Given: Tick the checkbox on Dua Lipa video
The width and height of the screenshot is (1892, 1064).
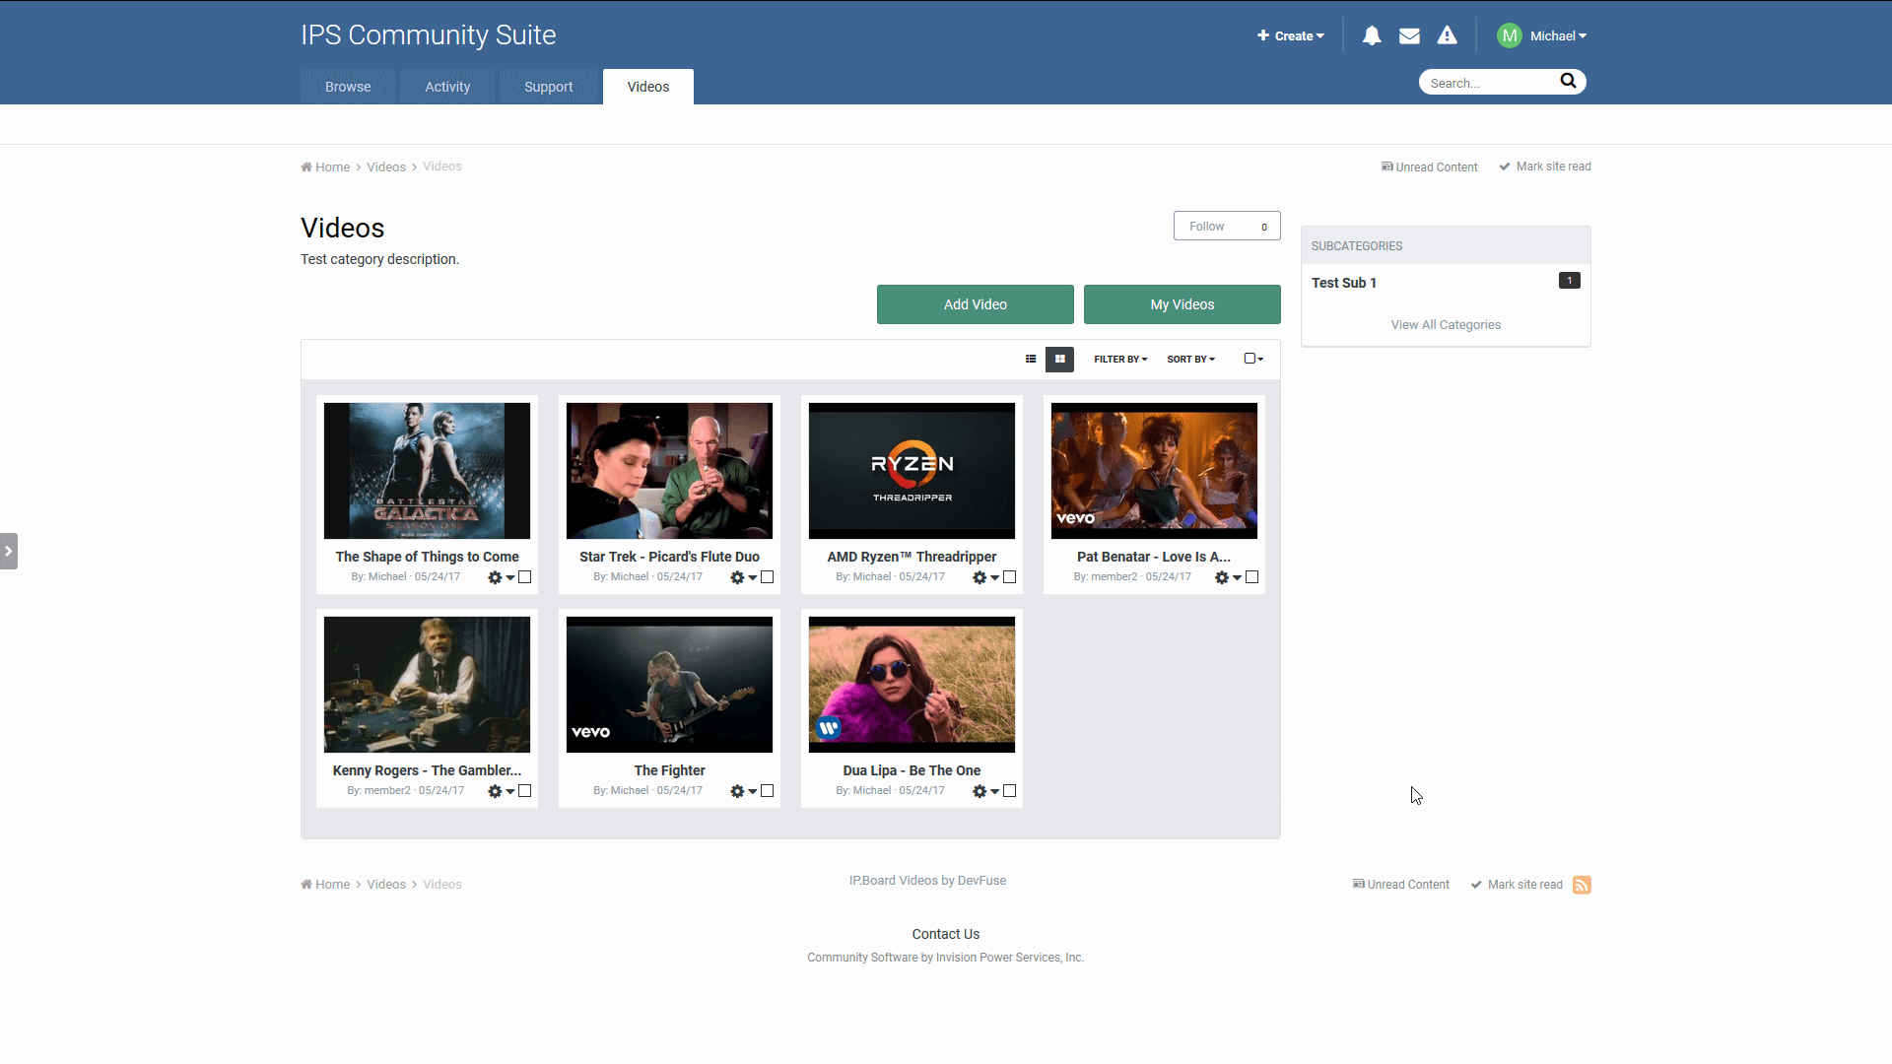Looking at the screenshot, I should (1009, 790).
